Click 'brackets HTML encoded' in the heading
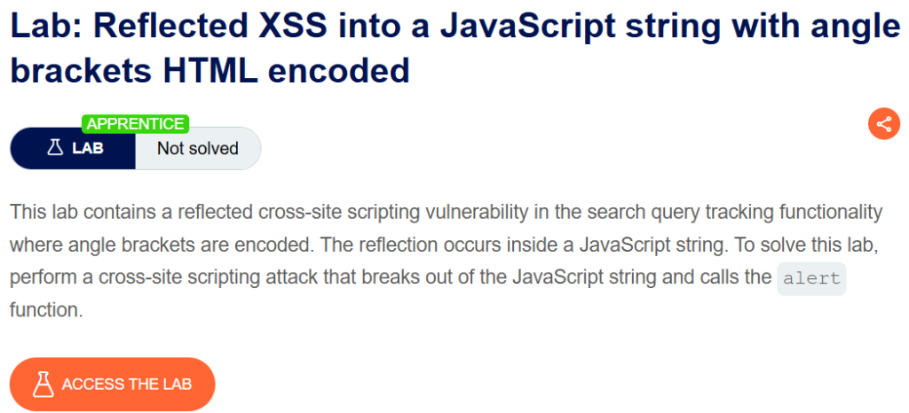The width and height of the screenshot is (909, 413). point(209,71)
